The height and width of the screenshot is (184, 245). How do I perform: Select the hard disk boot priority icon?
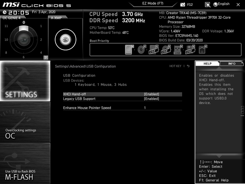pyautogui.click(x=129, y=49)
